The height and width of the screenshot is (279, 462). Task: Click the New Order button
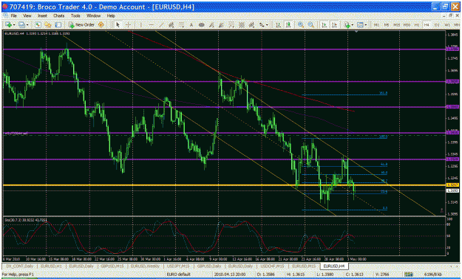point(81,25)
